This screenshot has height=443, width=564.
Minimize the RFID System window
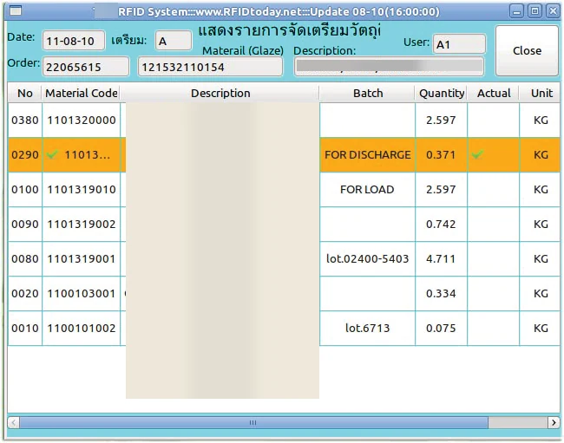(516, 12)
